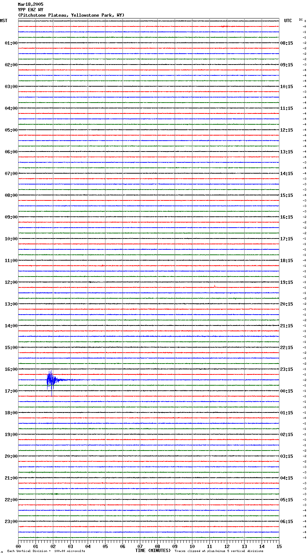Click the Traces clipped footnote text

(219, 551)
